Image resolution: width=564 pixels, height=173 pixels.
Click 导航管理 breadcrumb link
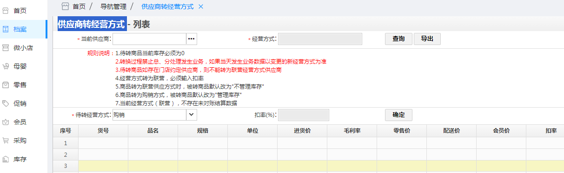pos(113,6)
